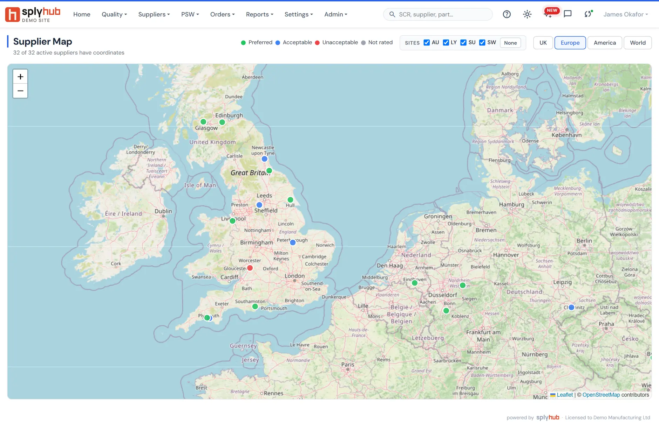Click the search magnifier icon
The width and height of the screenshot is (659, 423).
coord(392,14)
